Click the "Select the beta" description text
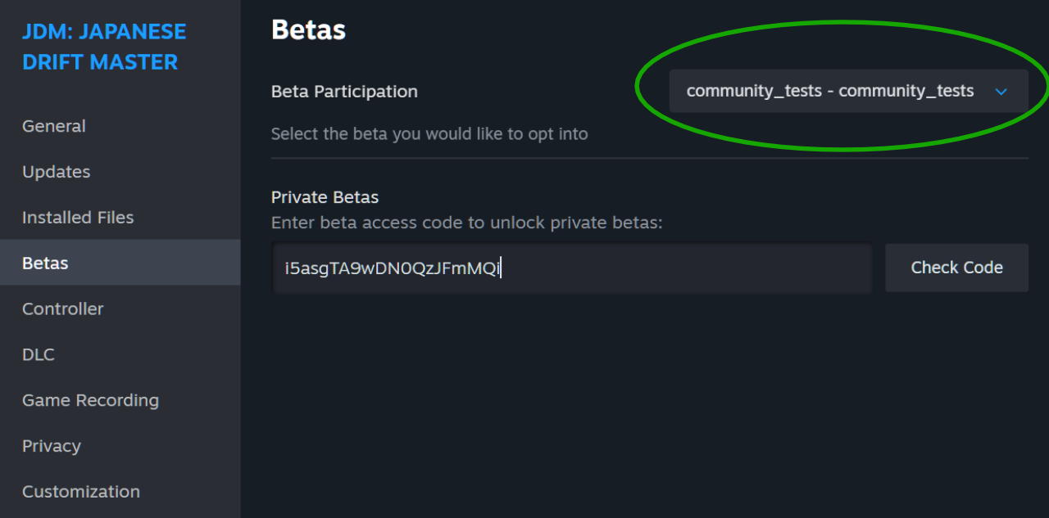 click(x=429, y=134)
